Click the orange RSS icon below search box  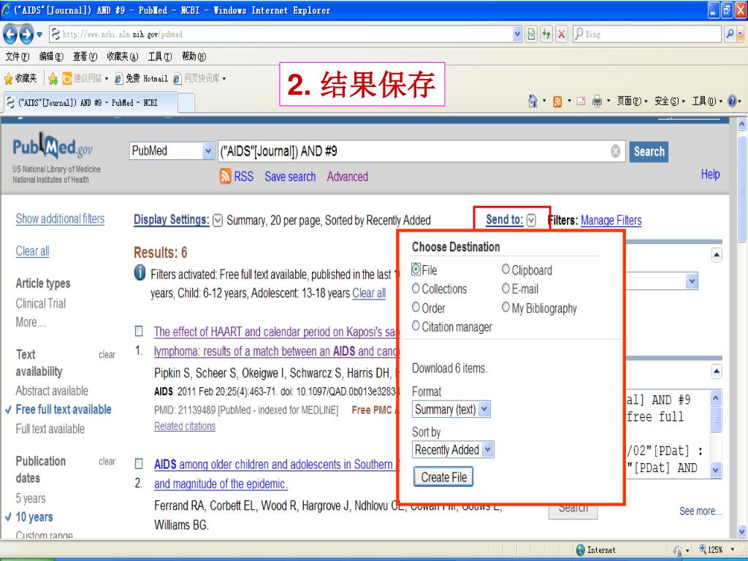point(225,177)
